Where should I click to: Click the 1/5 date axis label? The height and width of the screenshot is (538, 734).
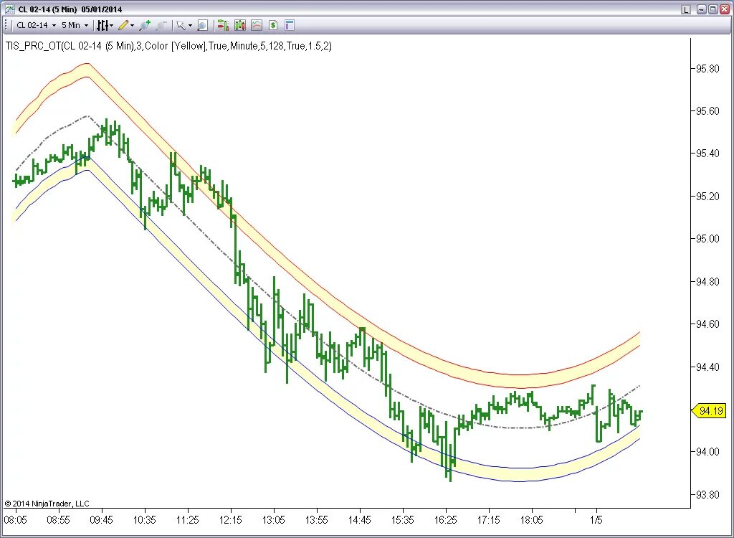tap(596, 520)
